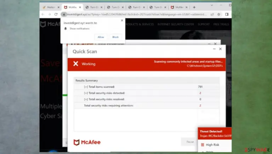Image resolution: width=272 pixels, height=154 pixels.
Task: Select Internet Security Center menu item
Action: (176, 24)
